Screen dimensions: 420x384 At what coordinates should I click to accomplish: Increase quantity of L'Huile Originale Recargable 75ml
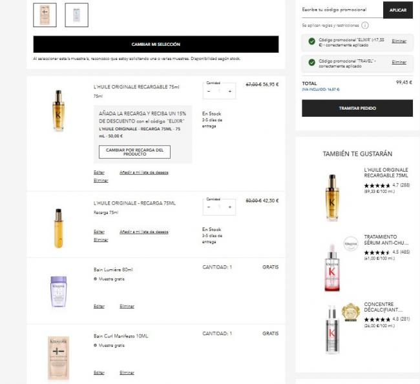(230, 91)
